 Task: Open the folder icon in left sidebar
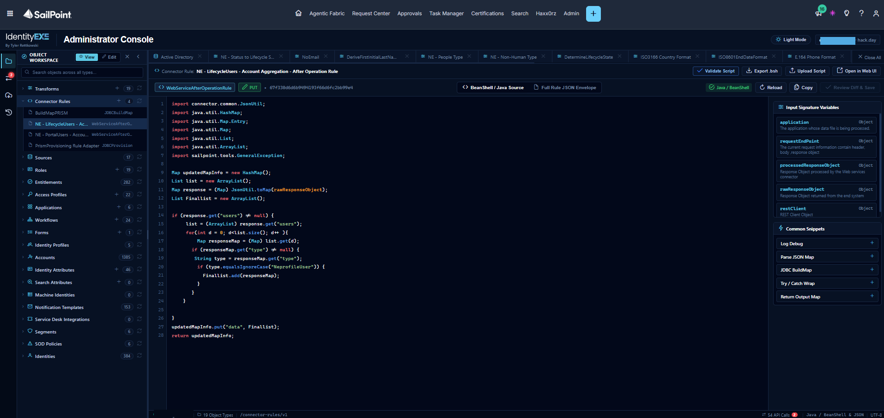click(9, 61)
